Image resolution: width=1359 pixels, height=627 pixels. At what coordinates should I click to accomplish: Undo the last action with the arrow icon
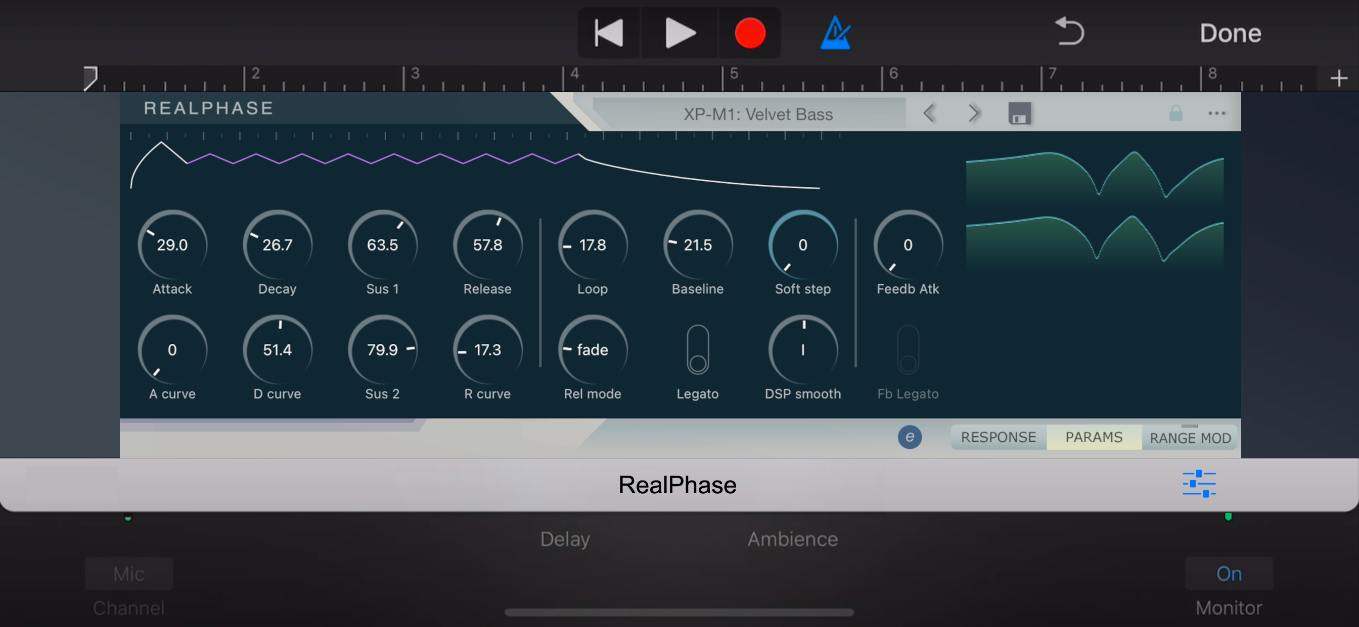(1069, 32)
